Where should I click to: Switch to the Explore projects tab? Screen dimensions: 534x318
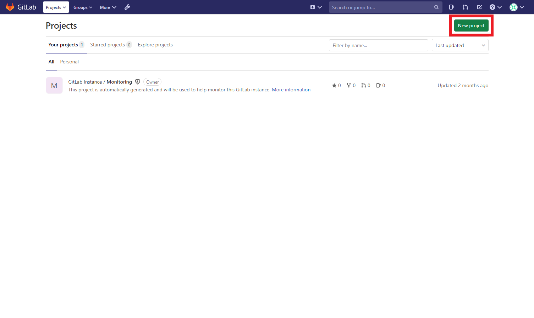[x=155, y=45]
